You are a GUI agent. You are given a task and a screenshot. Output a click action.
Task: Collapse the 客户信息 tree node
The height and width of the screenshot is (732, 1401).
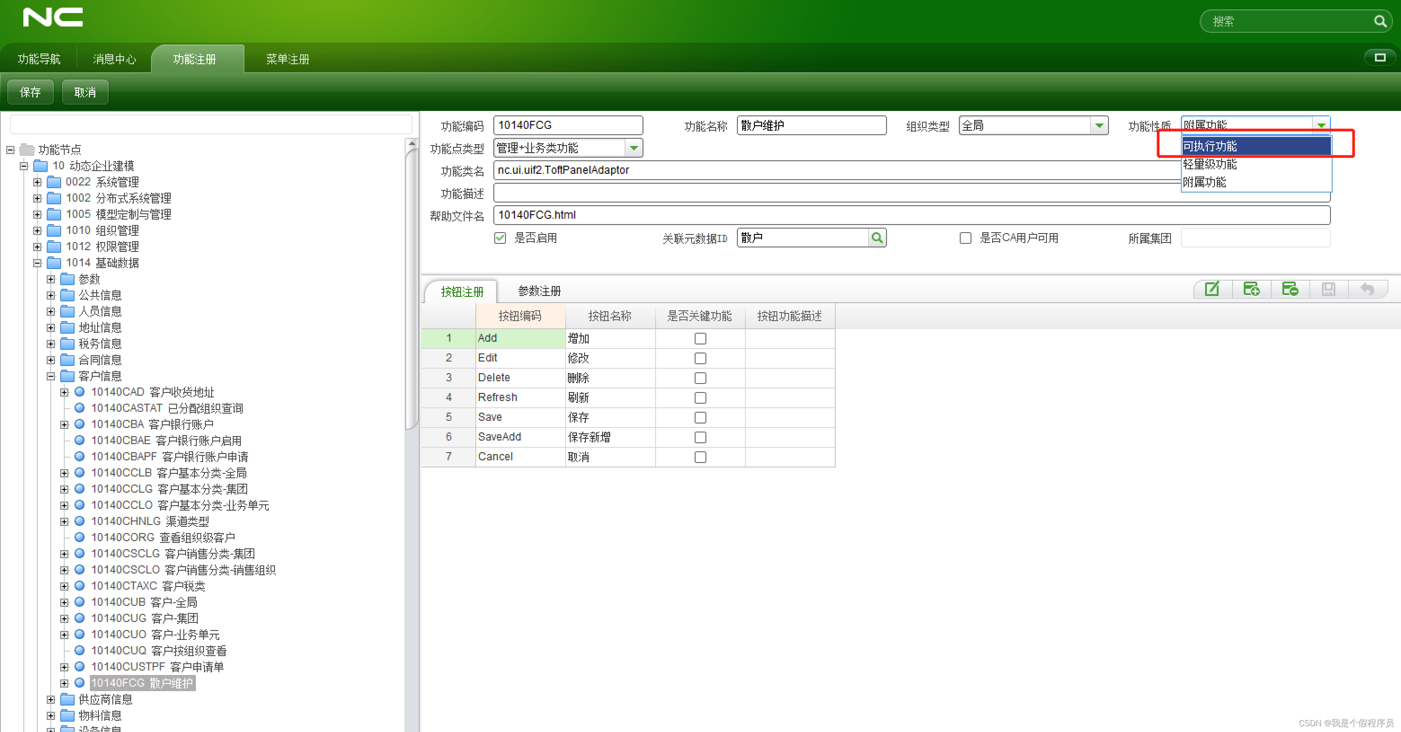tap(51, 376)
